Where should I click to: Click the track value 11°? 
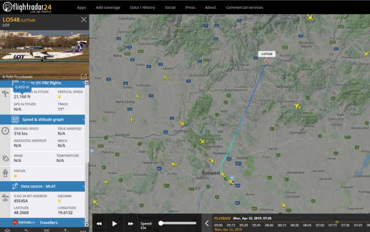click(61, 109)
